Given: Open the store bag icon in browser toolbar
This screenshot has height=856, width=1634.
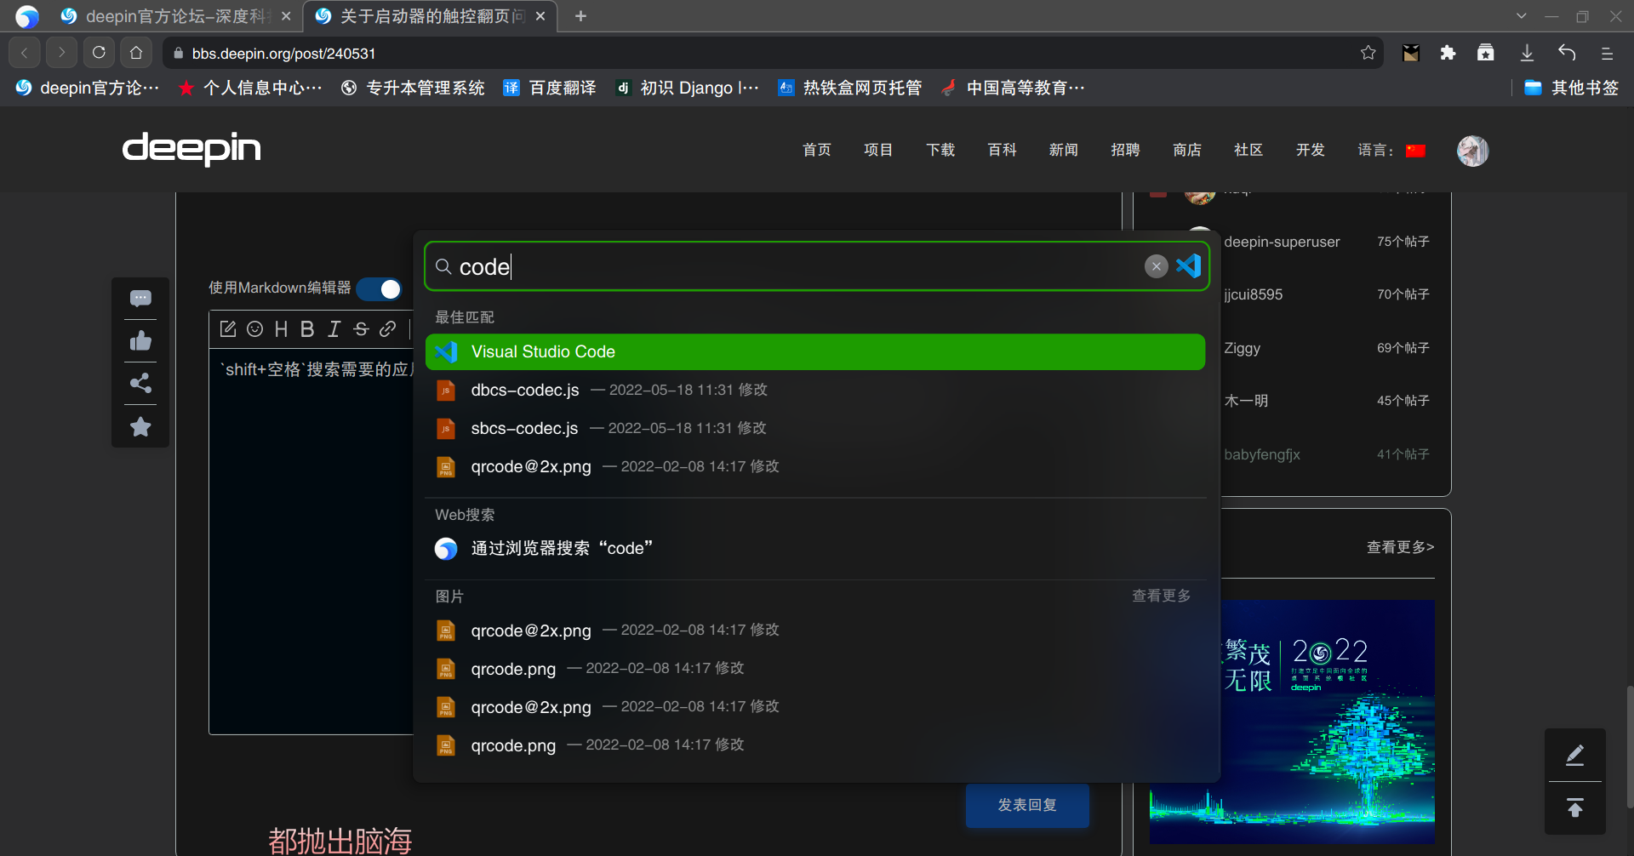Looking at the screenshot, I should pyautogui.click(x=1486, y=53).
